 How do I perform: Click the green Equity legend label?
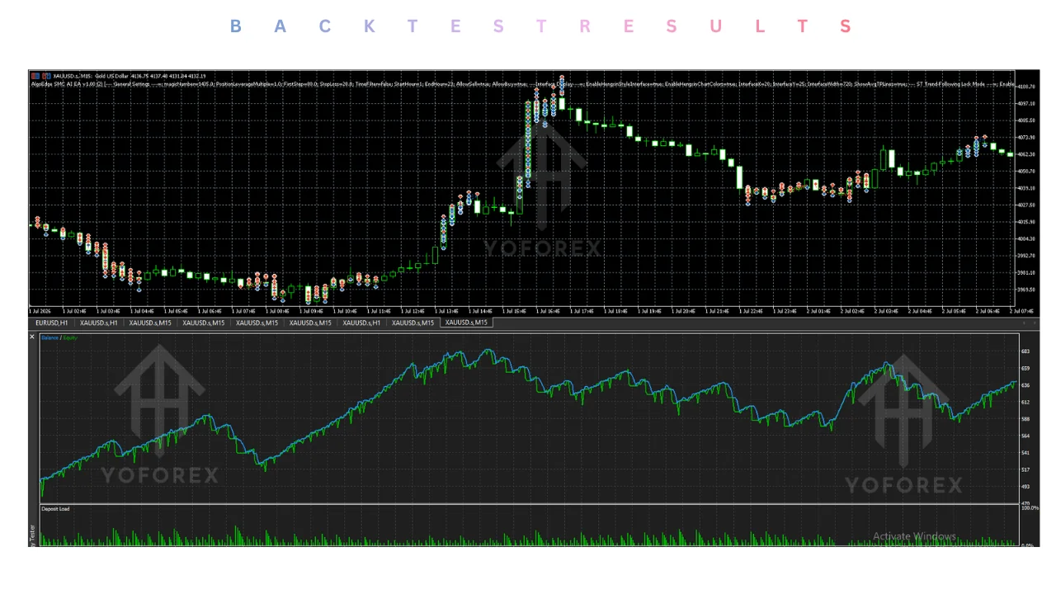70,338
